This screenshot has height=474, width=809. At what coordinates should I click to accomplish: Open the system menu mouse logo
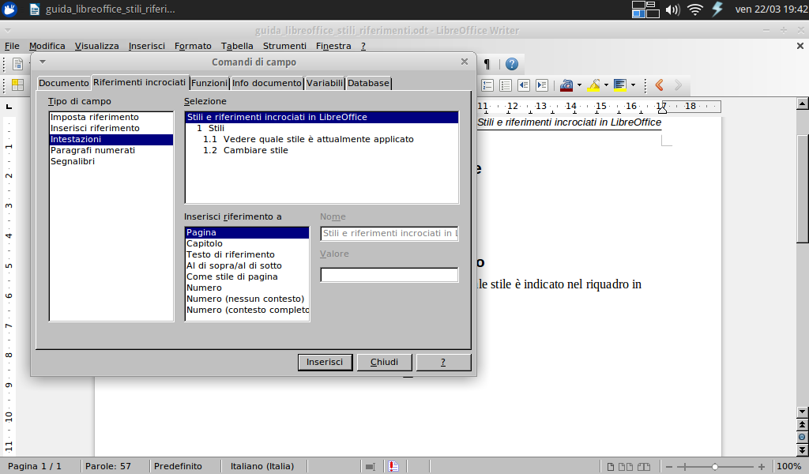[9, 9]
